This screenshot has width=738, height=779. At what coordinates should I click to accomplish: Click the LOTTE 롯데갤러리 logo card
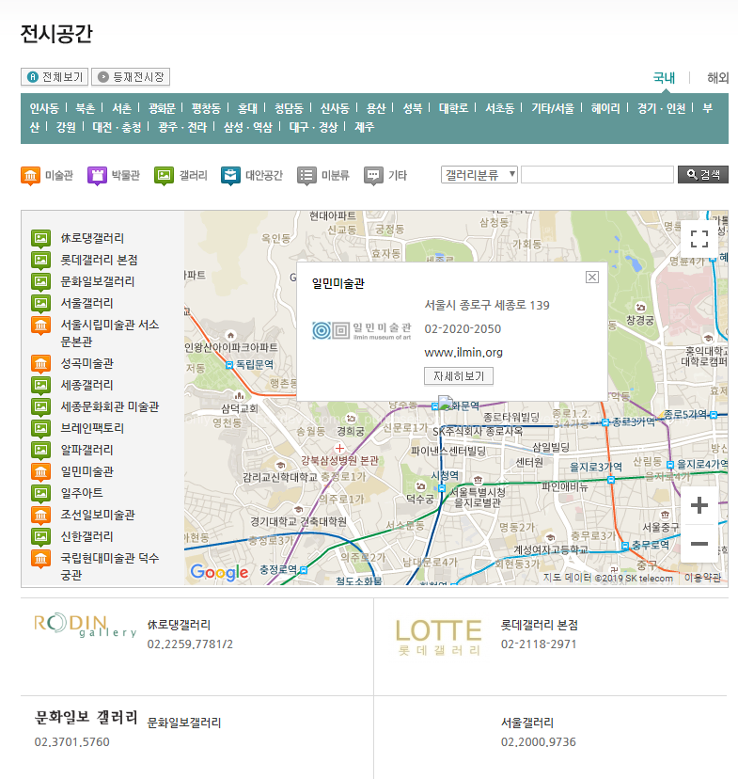(438, 638)
